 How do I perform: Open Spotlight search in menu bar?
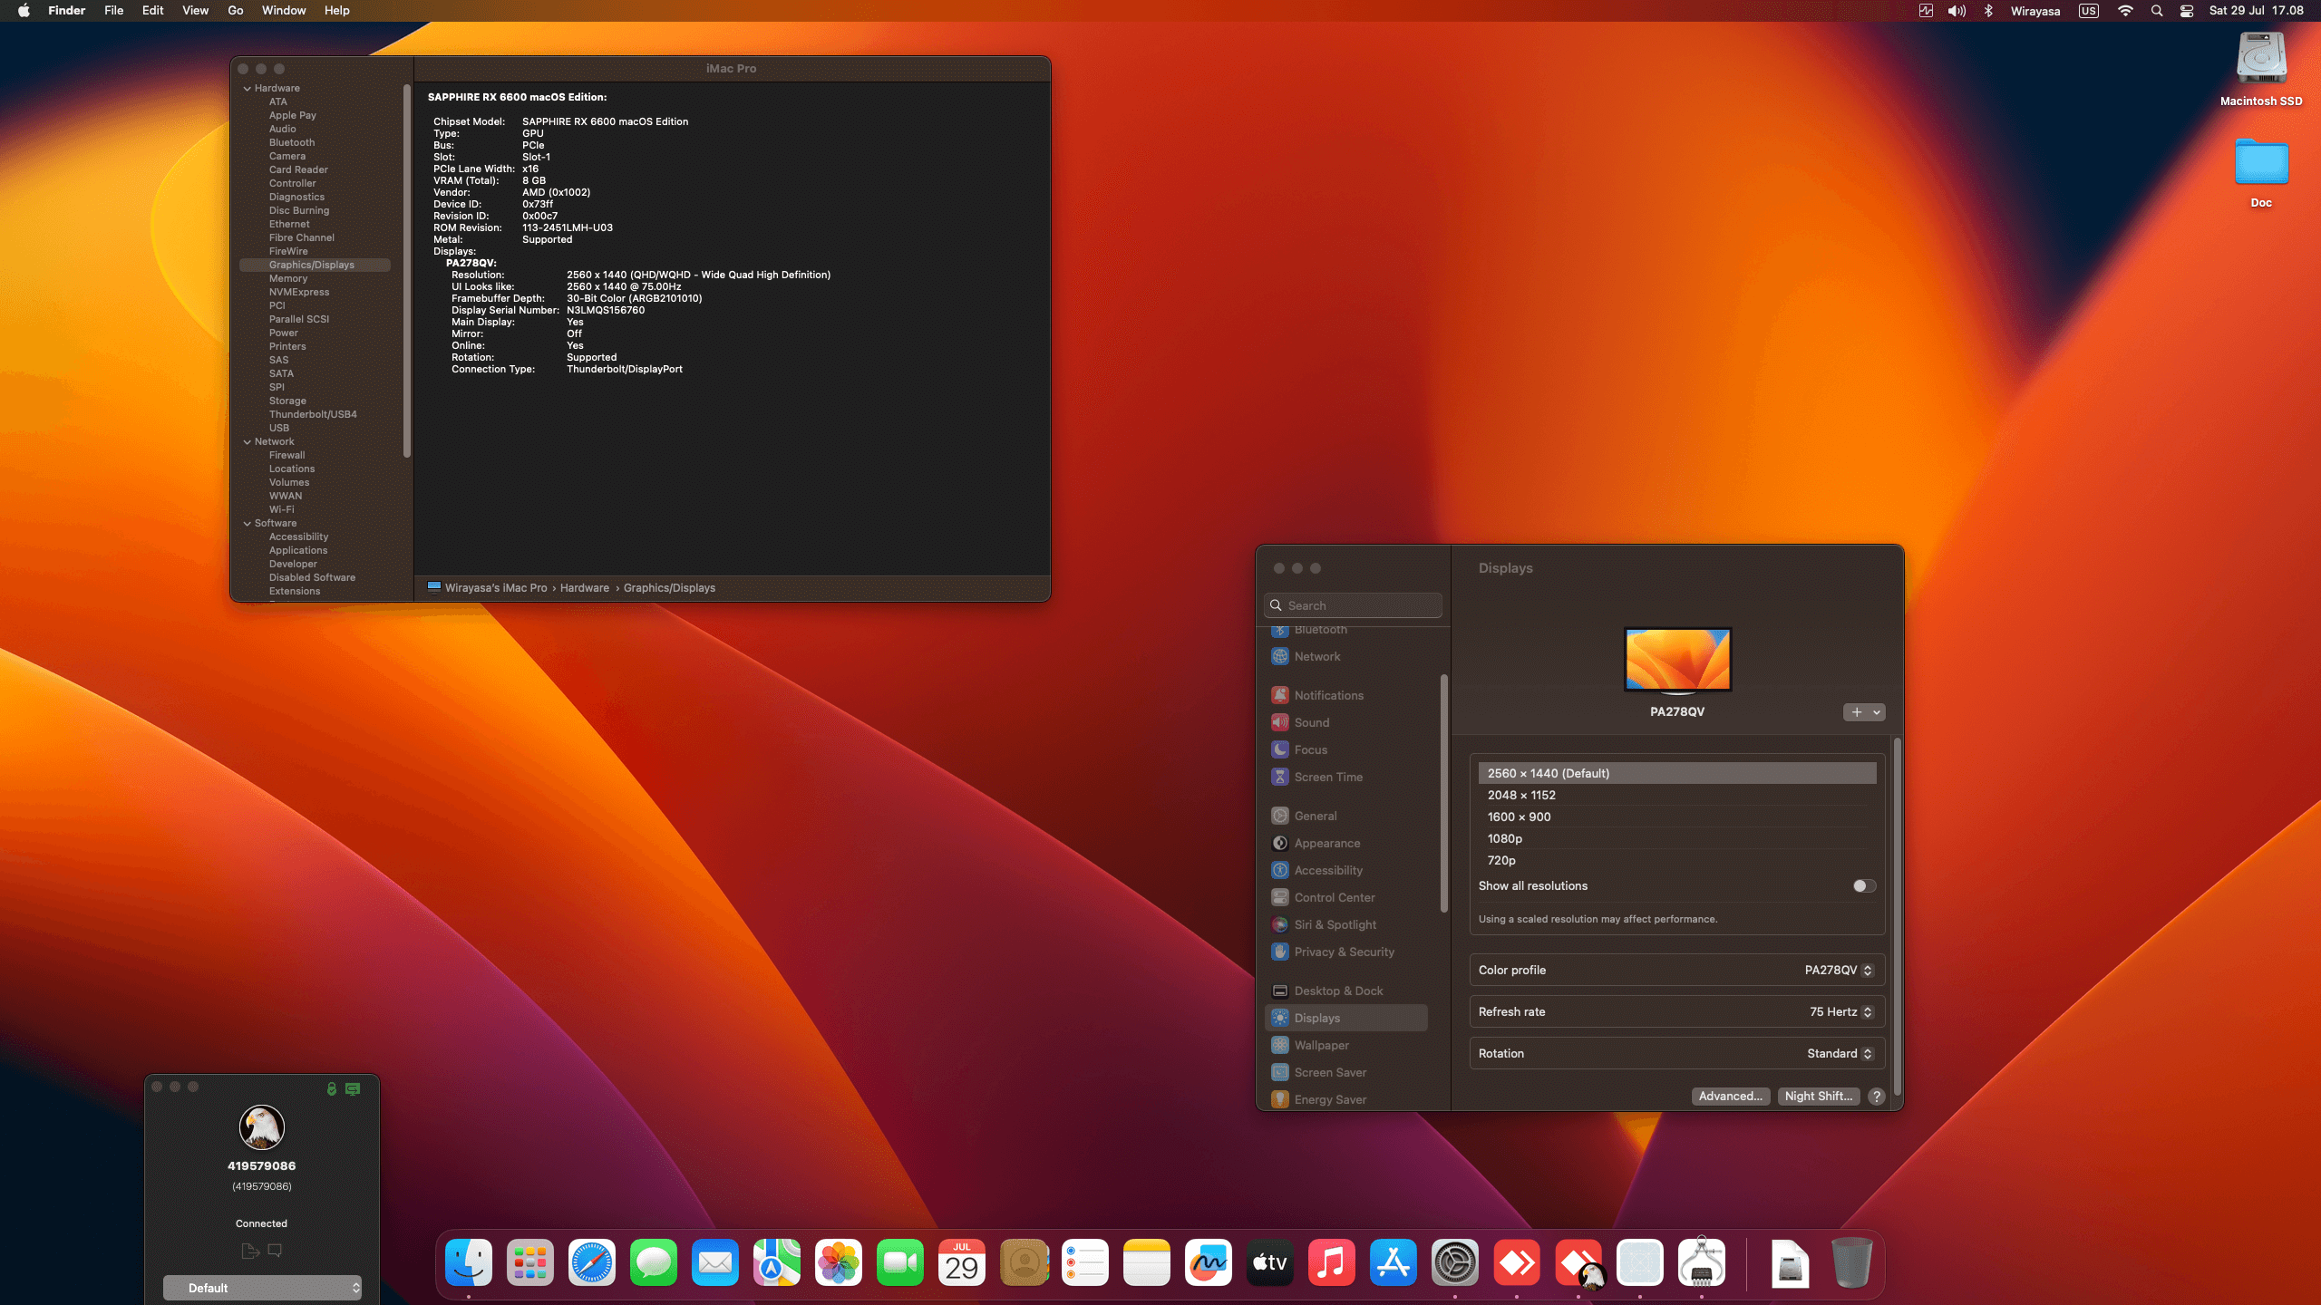tap(2157, 11)
